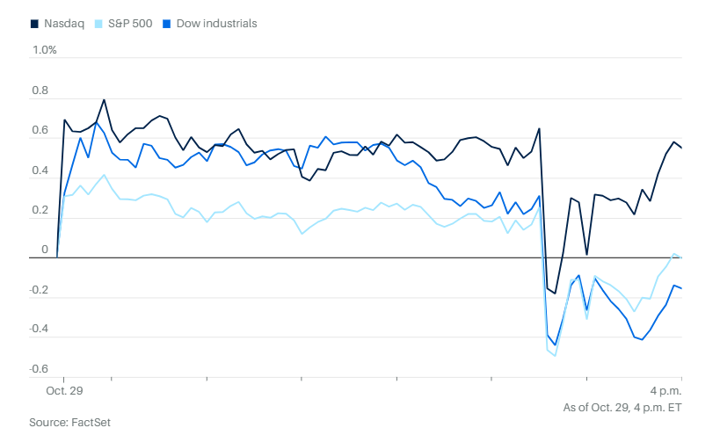
Task: Click the -0.2 y-axis label
Action: [40, 291]
